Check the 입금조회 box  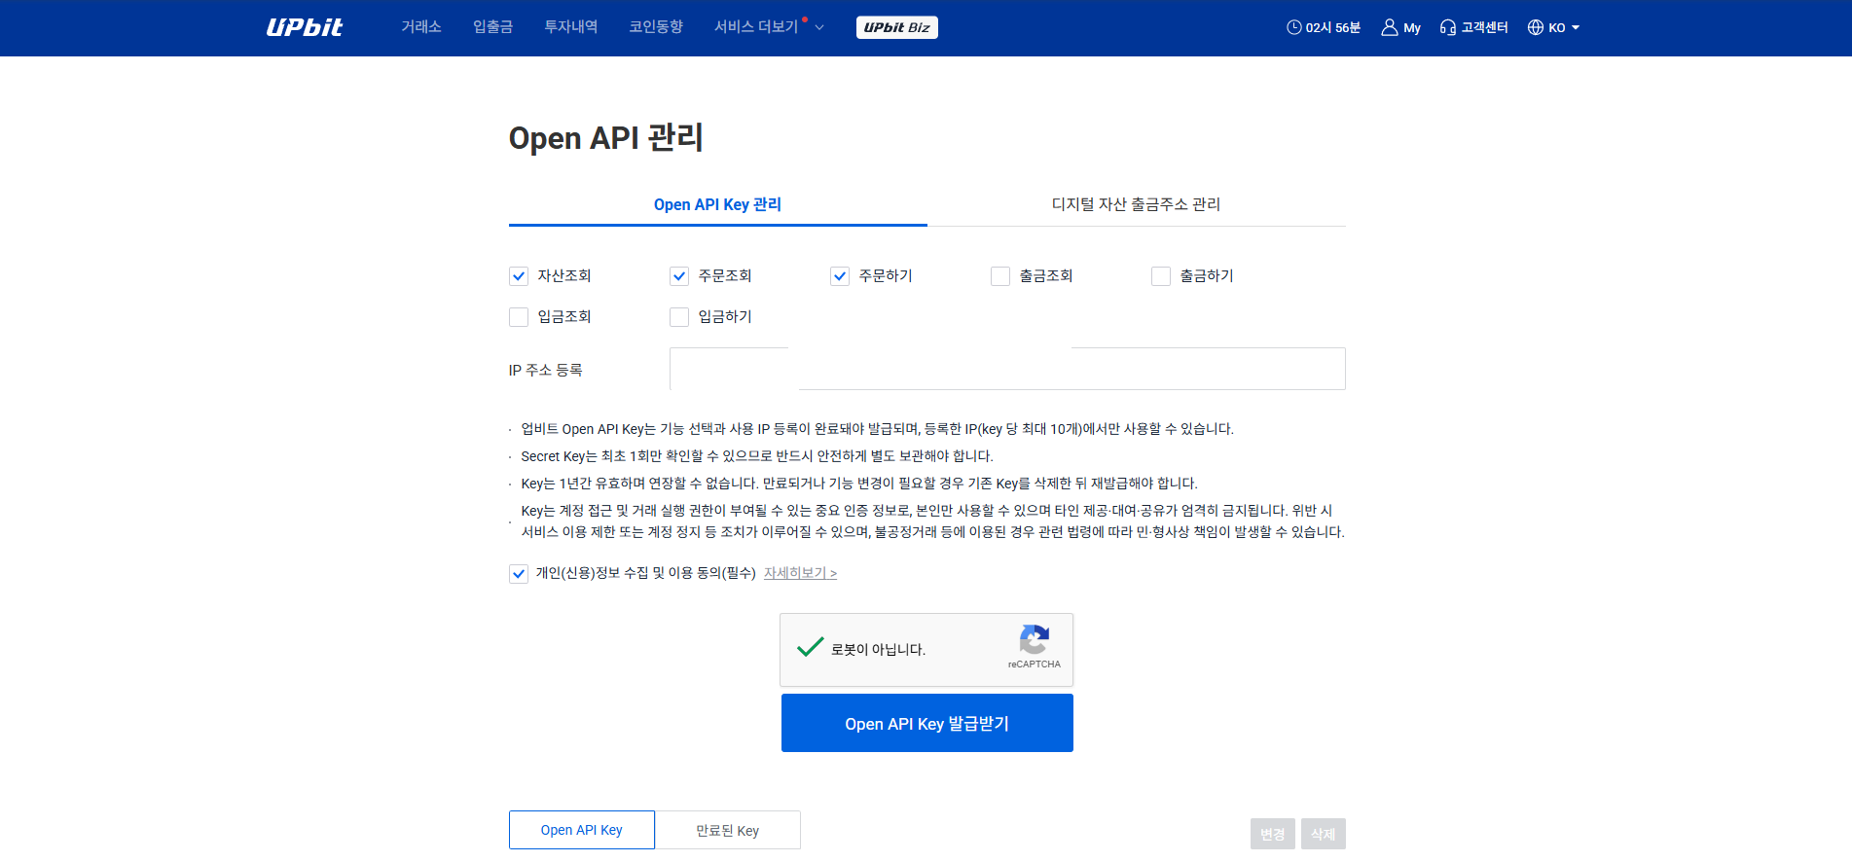coord(519,317)
